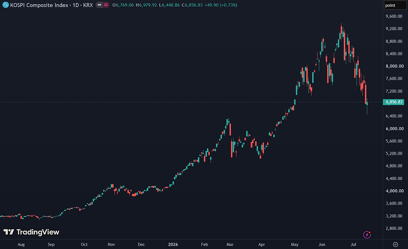The width and height of the screenshot is (408, 249).
Task: Click the 2026 label on time axis
Action: [173, 244]
